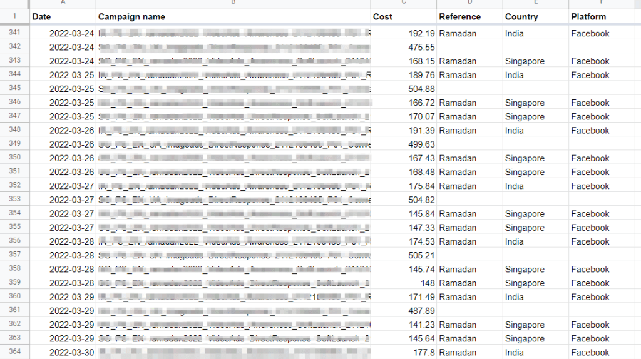Screen dimensions: 641x359
Task: Click the Country cell in row 344
Action: (536, 75)
